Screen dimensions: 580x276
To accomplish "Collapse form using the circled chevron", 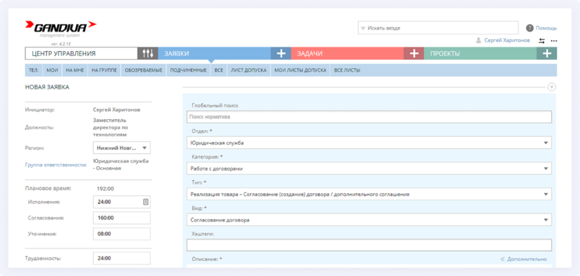I will 551,87.
